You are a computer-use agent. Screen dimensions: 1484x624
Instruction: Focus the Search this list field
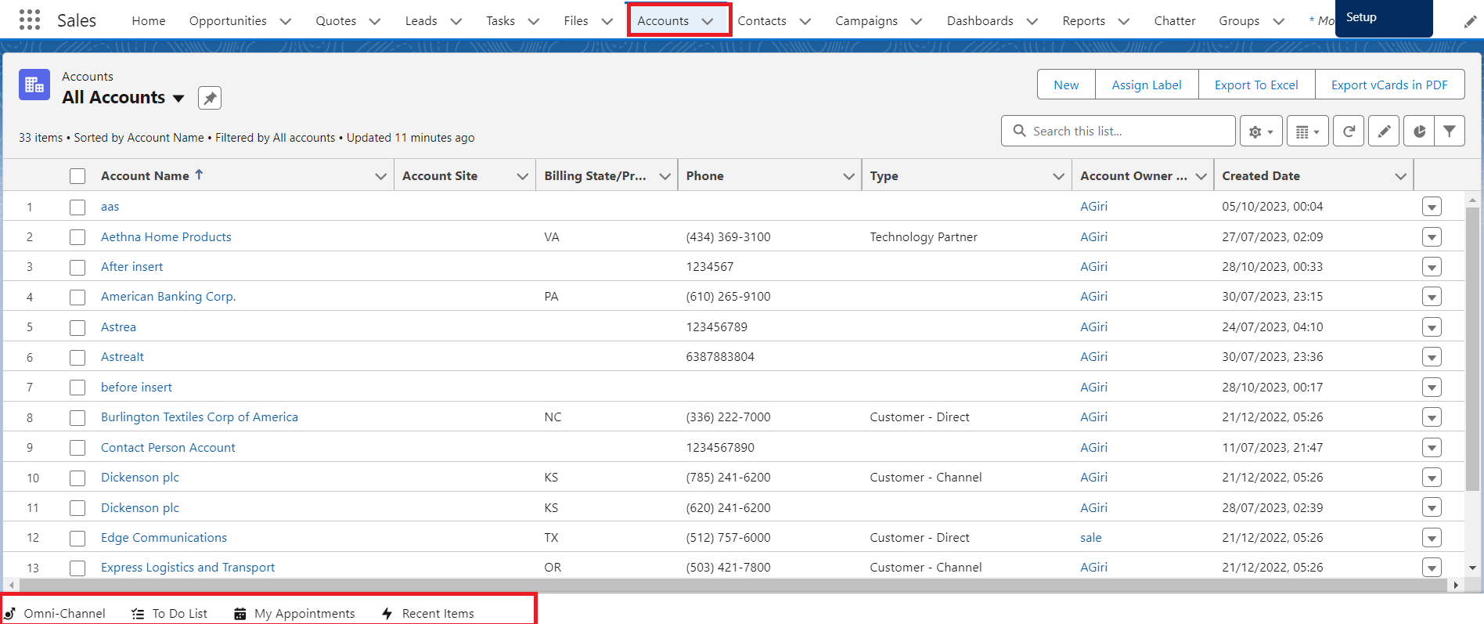coord(1118,131)
